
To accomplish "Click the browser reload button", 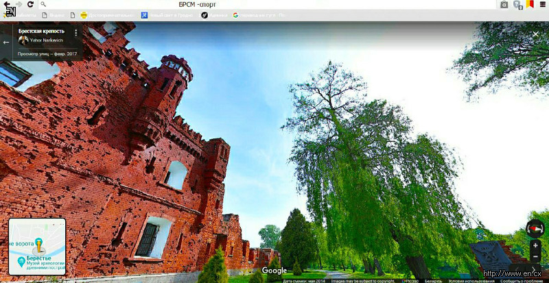I will coord(30,4).
